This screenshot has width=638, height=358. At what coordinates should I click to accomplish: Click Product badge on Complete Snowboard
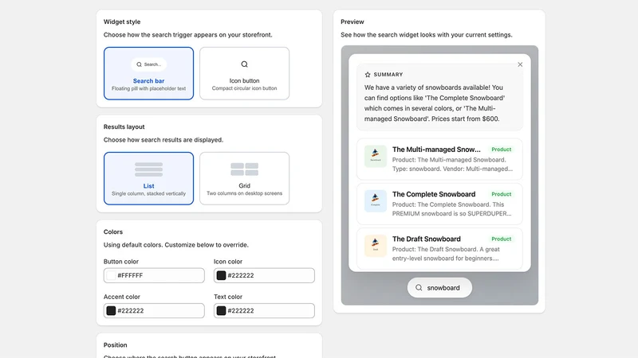click(502, 194)
